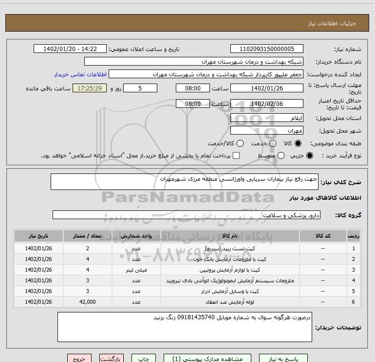Click the response deadline date 1402/01/26 field
Image resolution: width=375 pixels, height=362 pixels.
pyautogui.click(x=267, y=88)
